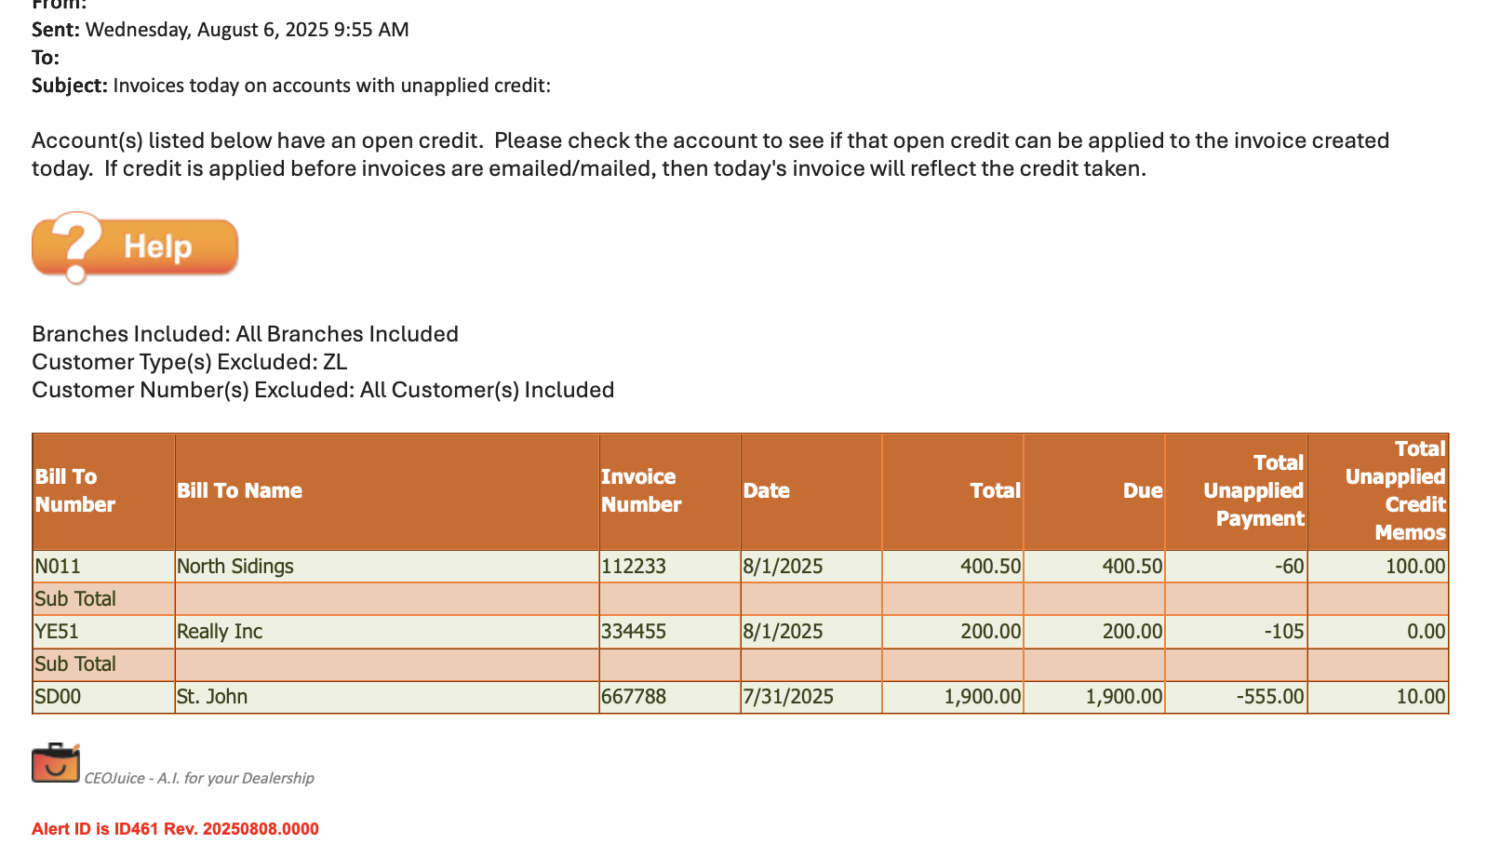This screenshot has width=1487, height=843.
Task: Select the Invoice Number column header
Action: tap(670, 491)
